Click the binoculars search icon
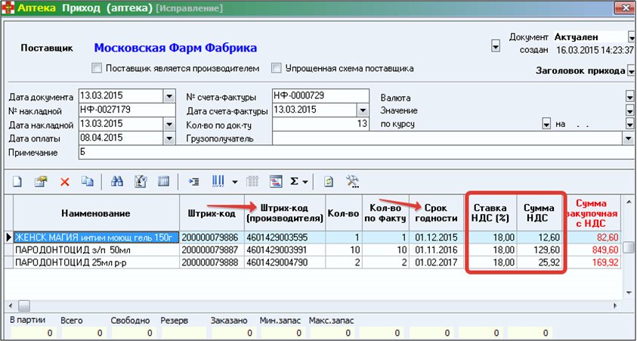The width and height of the screenshot is (637, 341). click(x=117, y=181)
